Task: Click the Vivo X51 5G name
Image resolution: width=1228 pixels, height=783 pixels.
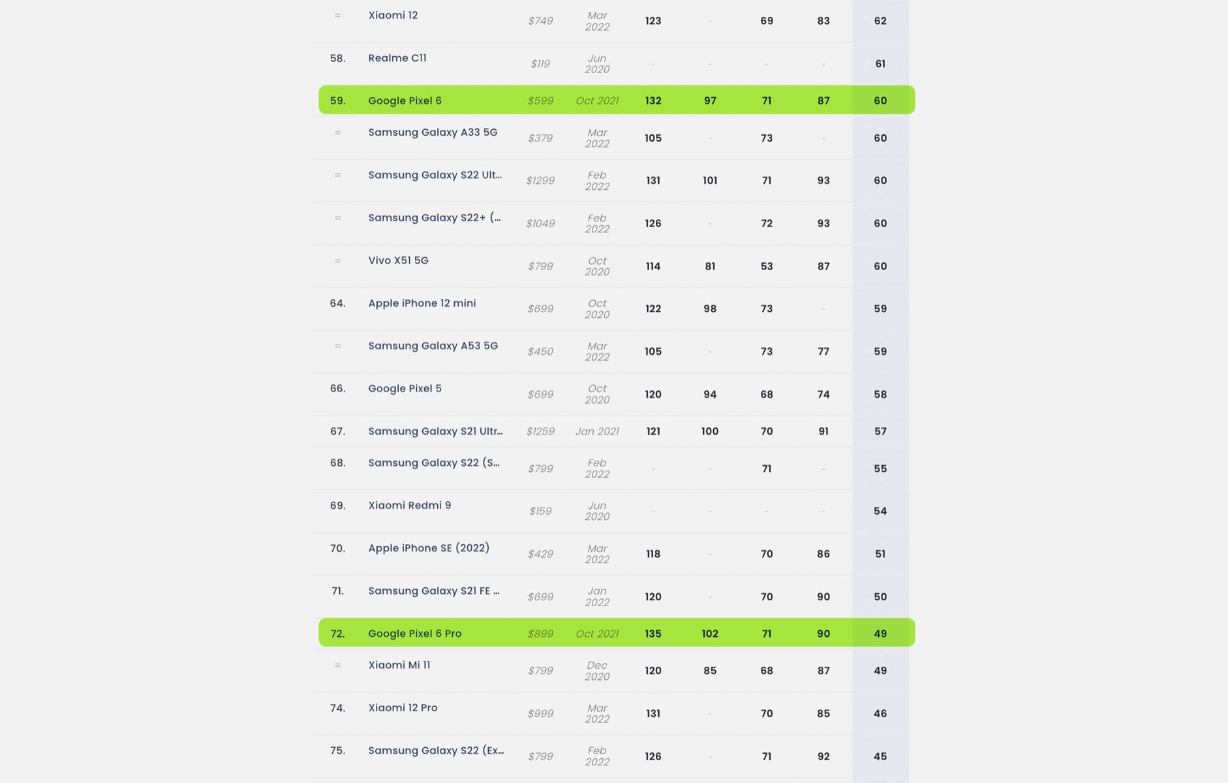Action: (398, 260)
